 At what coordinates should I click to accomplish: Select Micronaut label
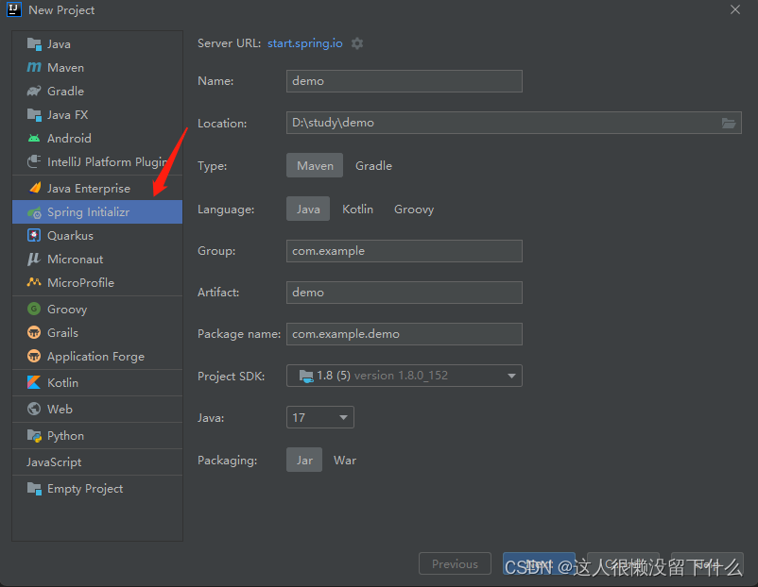[x=76, y=260]
